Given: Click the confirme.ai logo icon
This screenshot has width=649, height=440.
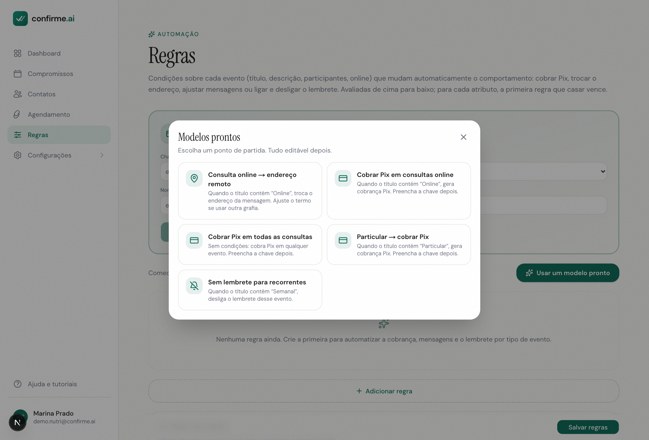Looking at the screenshot, I should [20, 19].
